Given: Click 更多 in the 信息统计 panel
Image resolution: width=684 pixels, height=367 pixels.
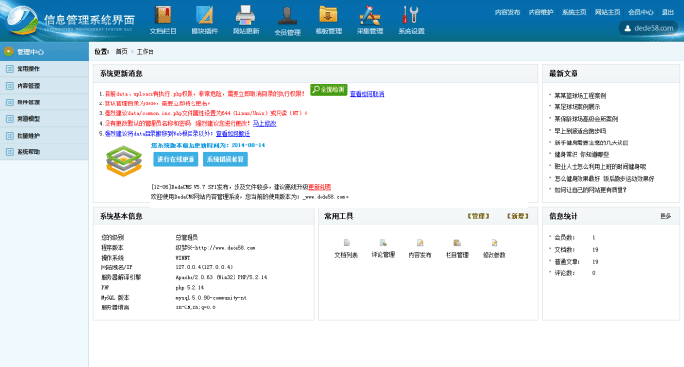Looking at the screenshot, I should [665, 216].
